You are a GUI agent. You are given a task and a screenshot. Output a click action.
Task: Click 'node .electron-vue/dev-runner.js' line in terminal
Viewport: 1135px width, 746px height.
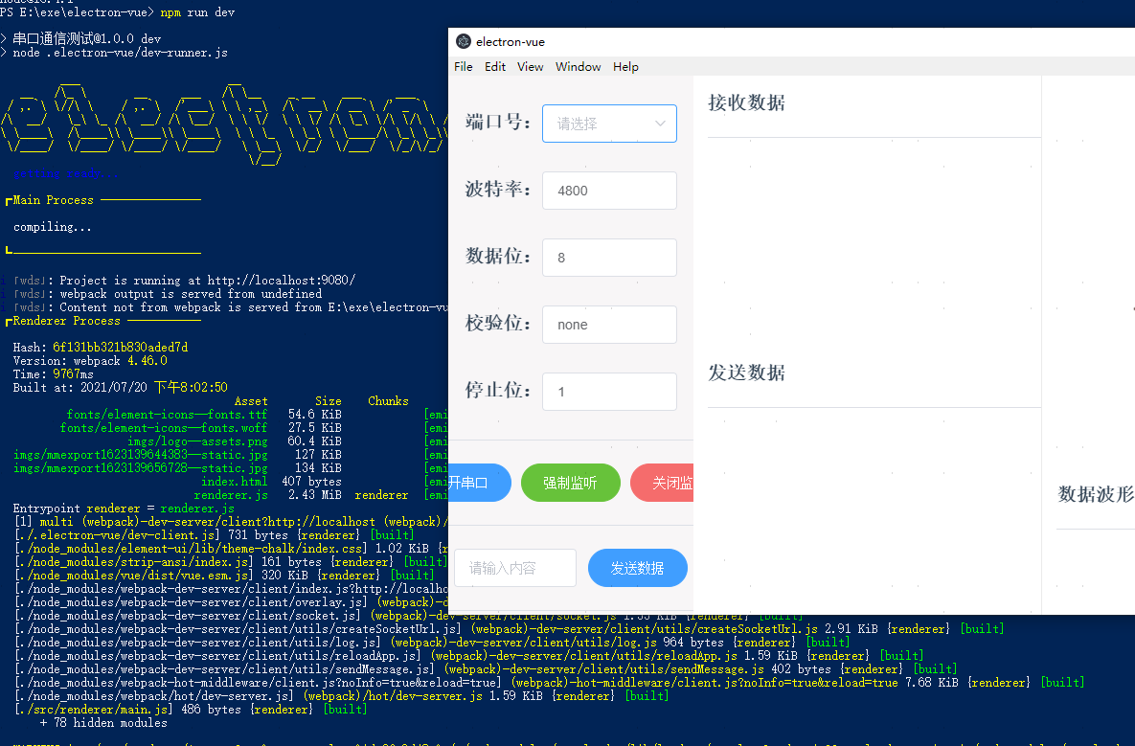pos(120,53)
